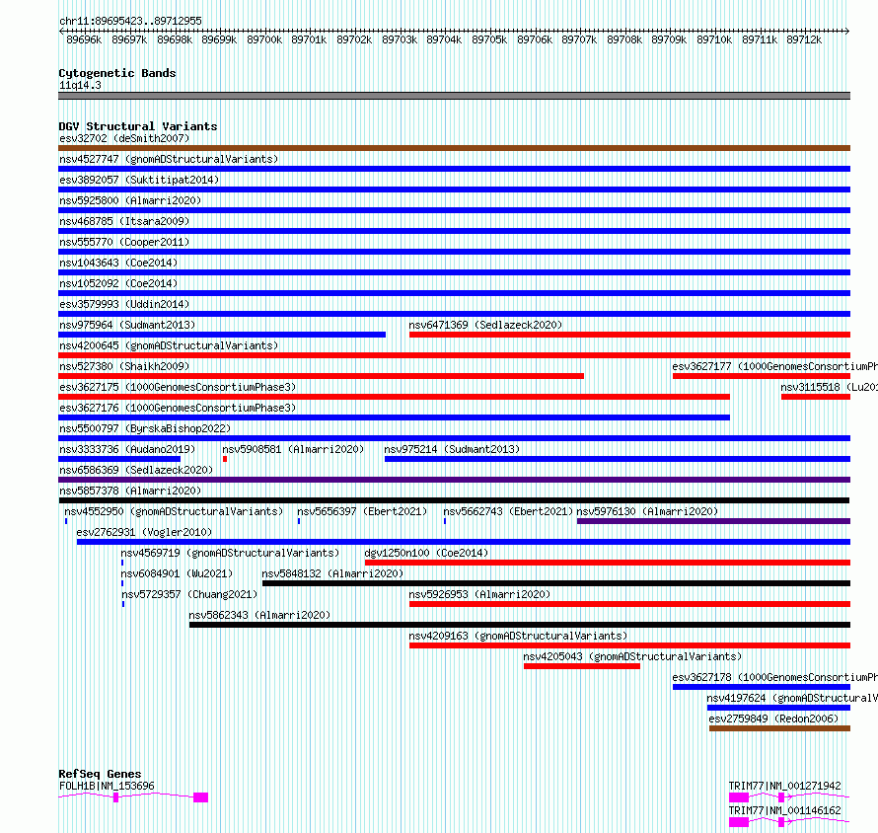The width and height of the screenshot is (878, 833).
Task: Click the RefSeq Genes track title
Action: click(100, 774)
